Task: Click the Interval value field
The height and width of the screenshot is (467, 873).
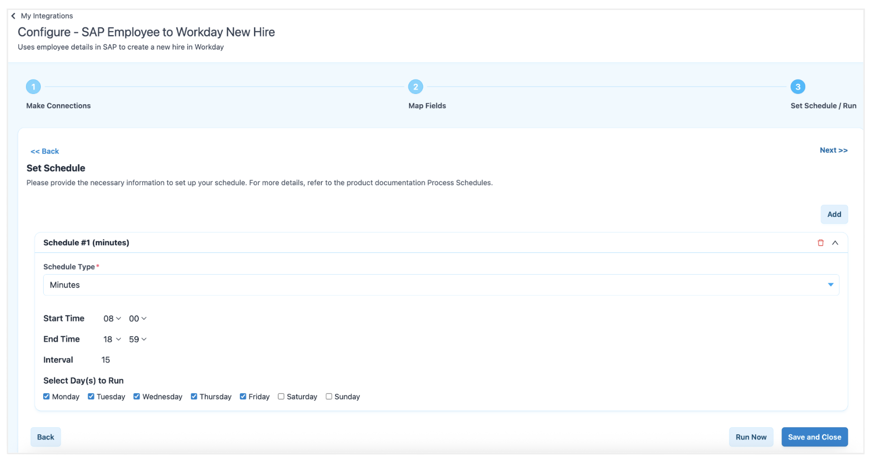Action: click(106, 360)
